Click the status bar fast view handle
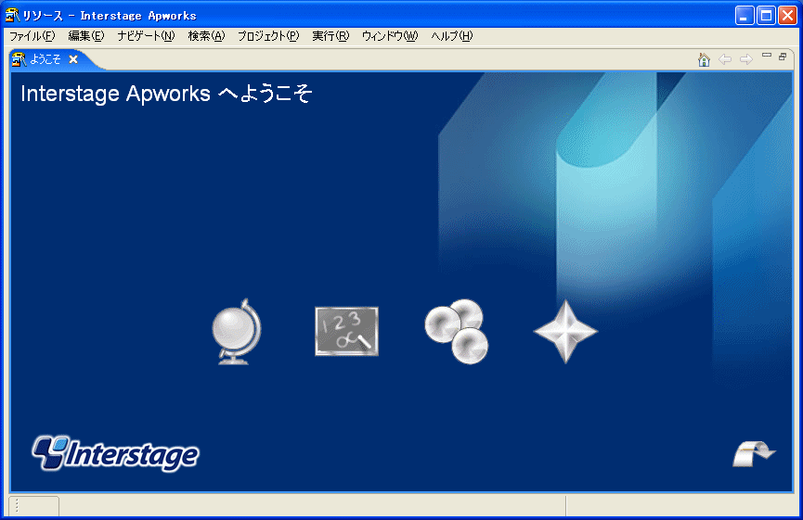The image size is (803, 520). 17,505
